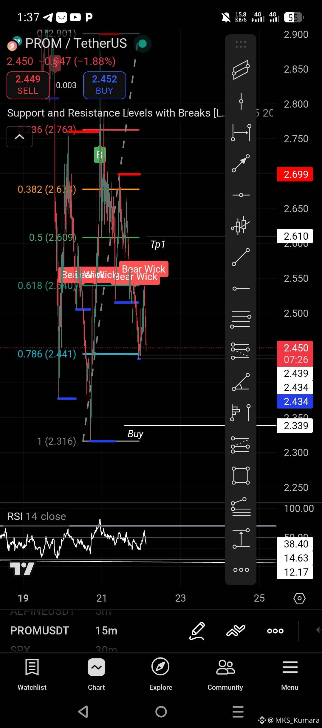Switch to the Watchlist tab
Image resolution: width=322 pixels, height=728 pixels.
click(x=32, y=674)
